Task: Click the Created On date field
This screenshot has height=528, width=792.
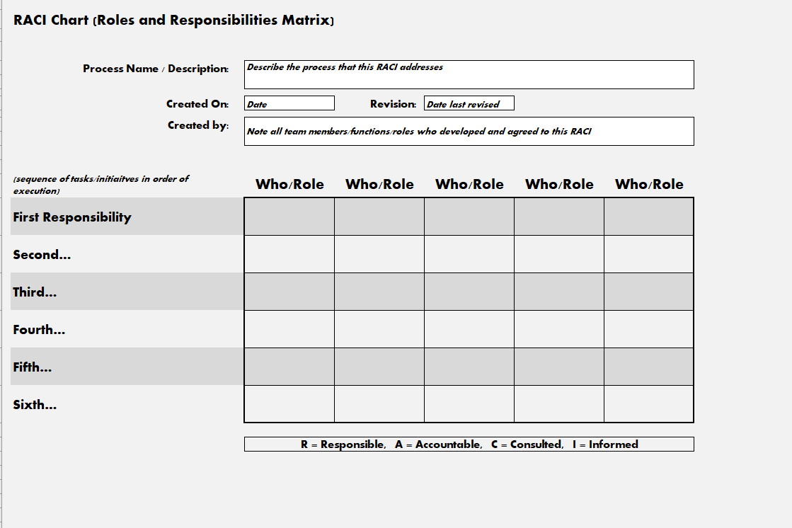Action: pos(289,103)
